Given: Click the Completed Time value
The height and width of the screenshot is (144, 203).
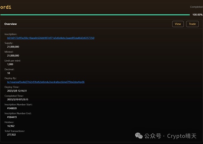Looking at the screenshot, I should pos(18,99).
